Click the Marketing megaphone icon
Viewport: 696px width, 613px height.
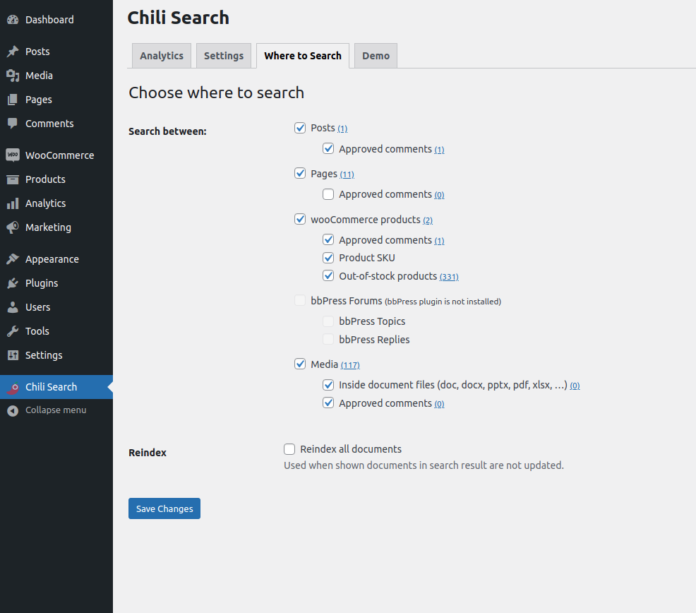[x=13, y=227]
